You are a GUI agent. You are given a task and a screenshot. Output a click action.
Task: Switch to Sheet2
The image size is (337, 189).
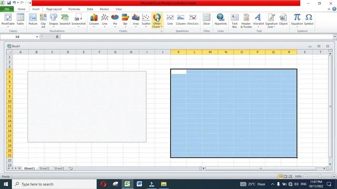point(44,169)
